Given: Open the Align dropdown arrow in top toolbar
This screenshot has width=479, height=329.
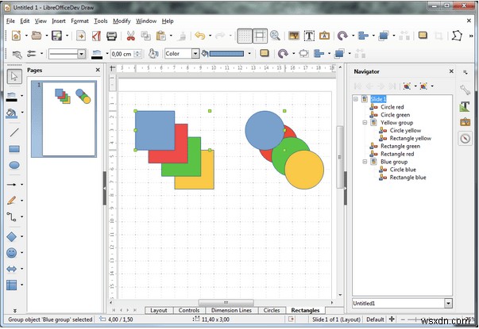Looking at the screenshot, I should tap(373, 36).
